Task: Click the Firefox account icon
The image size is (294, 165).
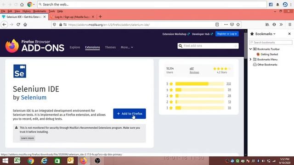Action: [x=274, y=24]
